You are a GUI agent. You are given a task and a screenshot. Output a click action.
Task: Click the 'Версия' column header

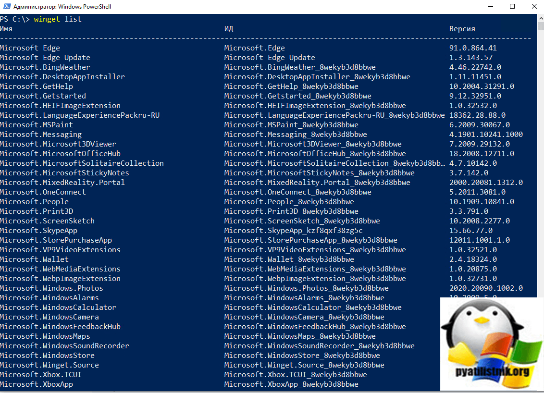462,29
